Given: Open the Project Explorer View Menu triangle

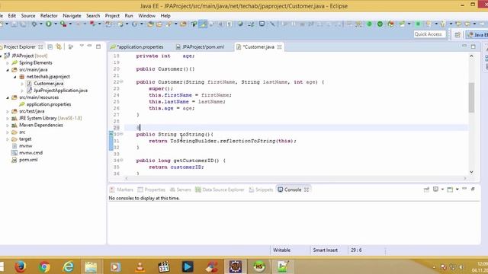Looking at the screenshot, I should (x=82, y=46).
